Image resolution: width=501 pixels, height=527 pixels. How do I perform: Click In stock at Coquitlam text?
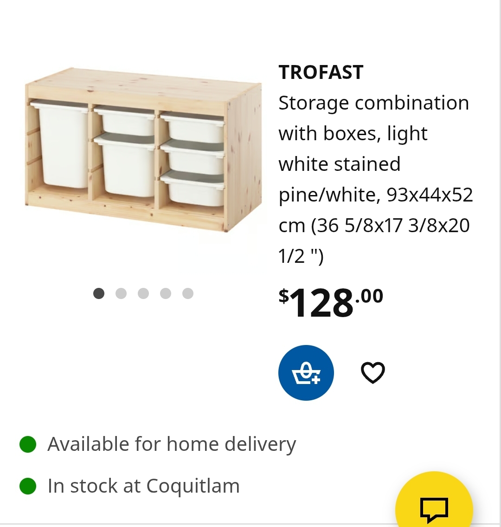[x=144, y=486]
